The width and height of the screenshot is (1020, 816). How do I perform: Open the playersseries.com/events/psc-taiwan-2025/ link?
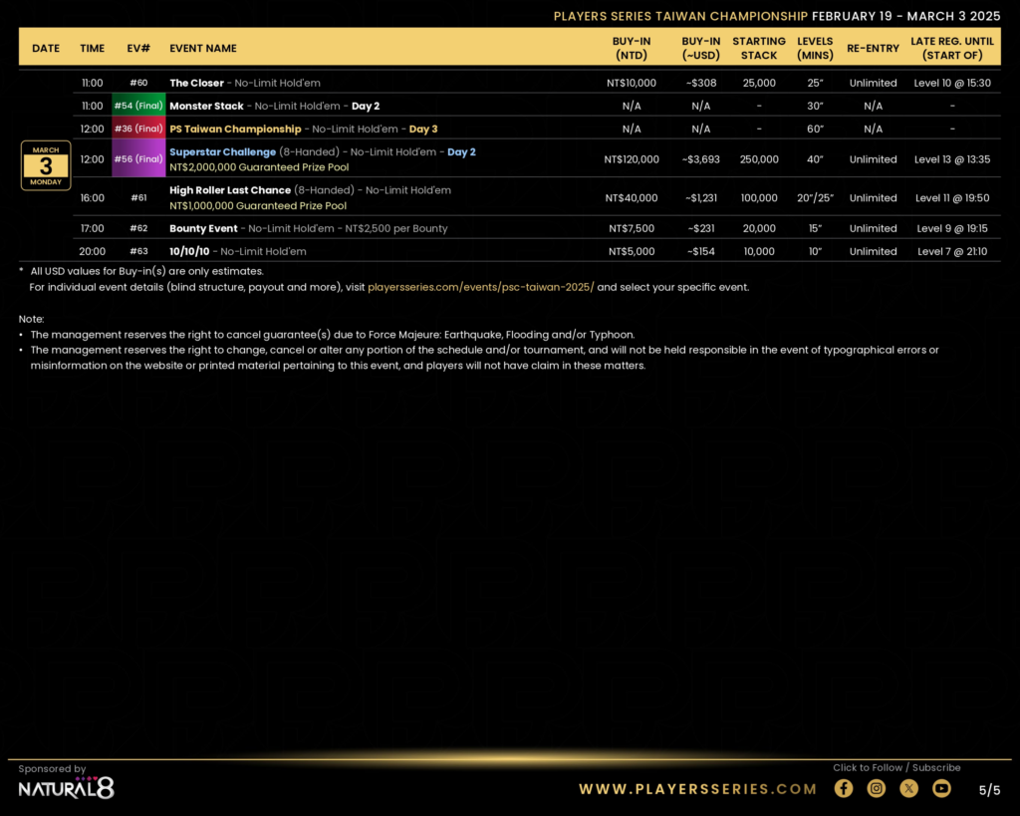pyautogui.click(x=480, y=287)
